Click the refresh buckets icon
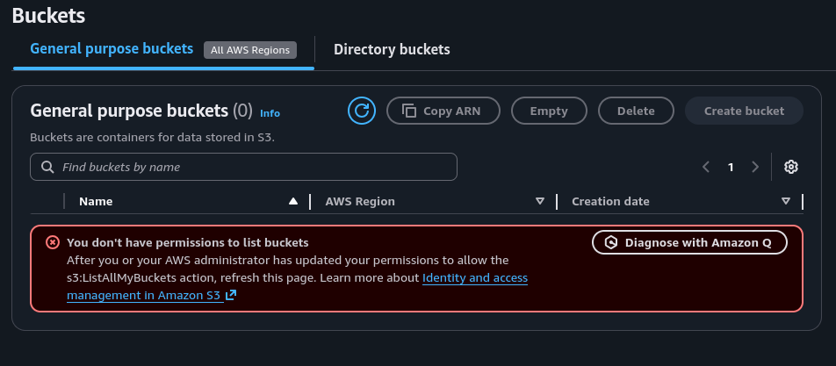The width and height of the screenshot is (836, 366). pyautogui.click(x=362, y=111)
